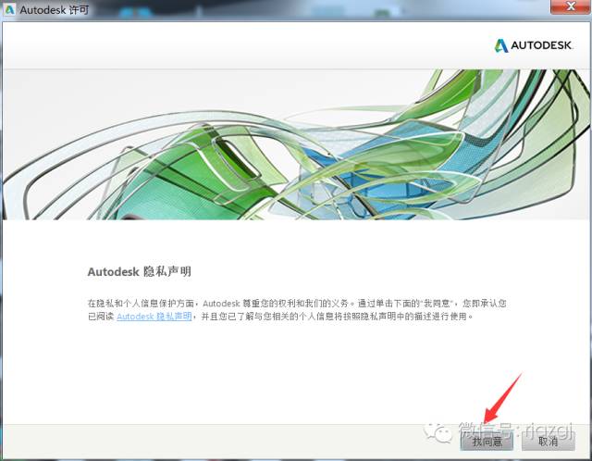The width and height of the screenshot is (592, 461).
Task: Open the Autodesk 隐私声明 hyperlink
Action: 154,317
